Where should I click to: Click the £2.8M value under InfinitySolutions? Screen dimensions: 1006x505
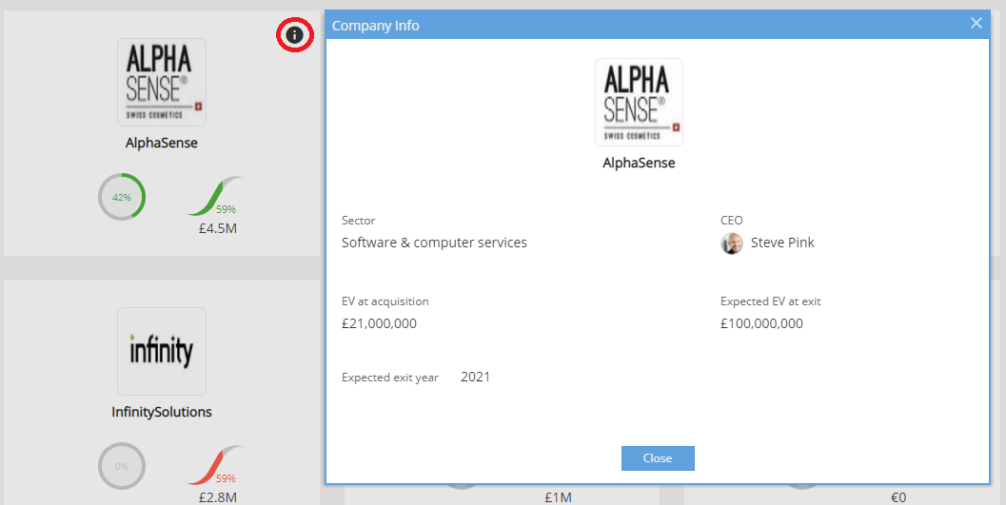[x=218, y=497]
